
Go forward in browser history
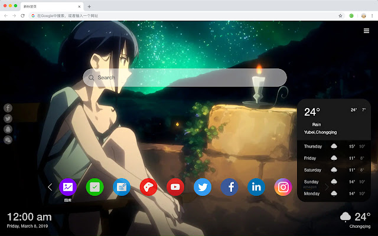[14, 16]
